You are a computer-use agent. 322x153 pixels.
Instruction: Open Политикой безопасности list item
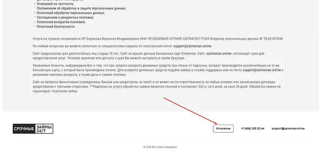56,27
